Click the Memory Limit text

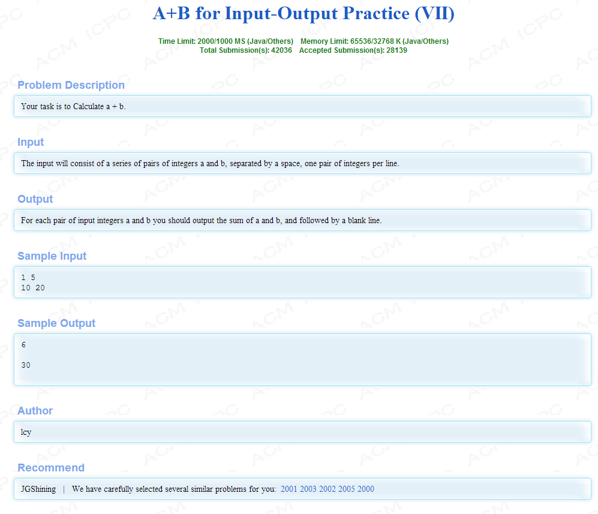click(374, 41)
